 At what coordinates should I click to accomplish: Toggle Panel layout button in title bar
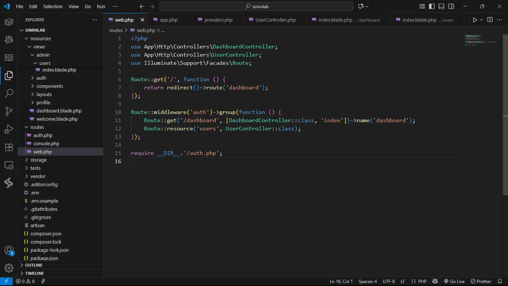click(441, 6)
